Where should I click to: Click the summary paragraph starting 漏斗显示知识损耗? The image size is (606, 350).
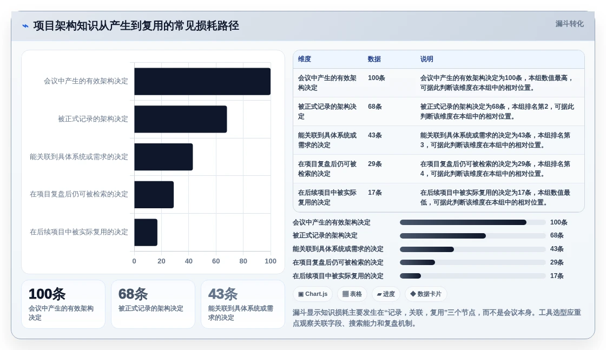coord(437,318)
